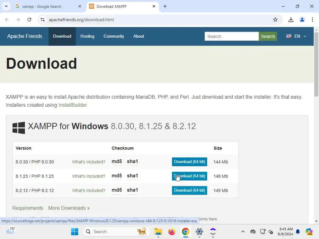Click Chrome icon in taskbar
This screenshot has height=239, width=319.
click(x=186, y=232)
